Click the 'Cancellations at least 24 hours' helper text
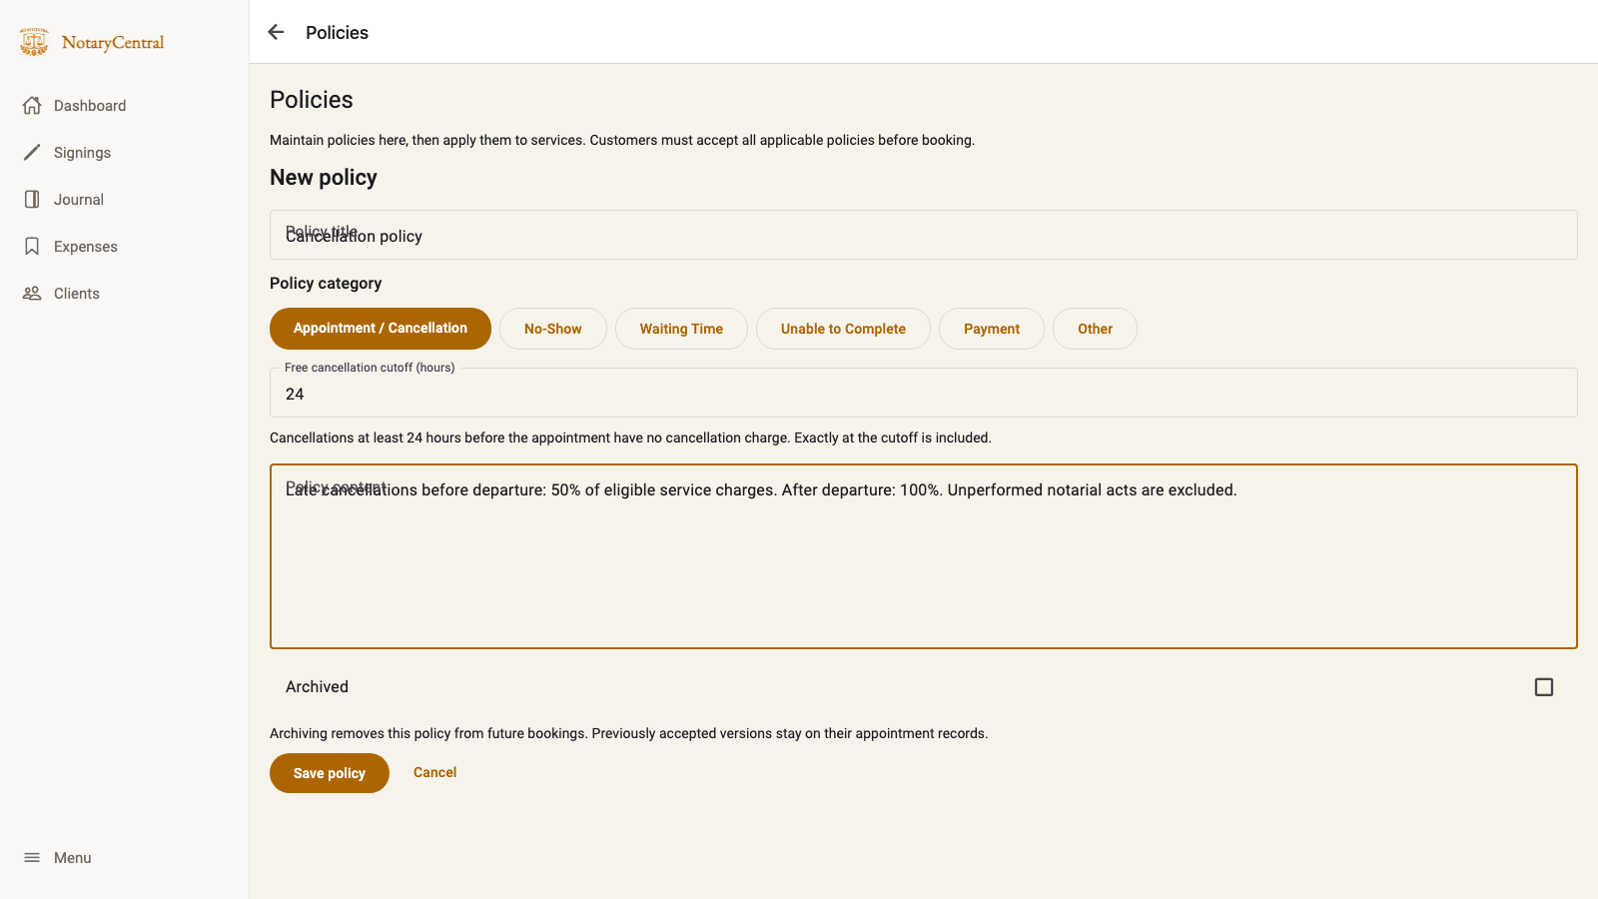Viewport: 1598px width, 899px height. [x=630, y=438]
